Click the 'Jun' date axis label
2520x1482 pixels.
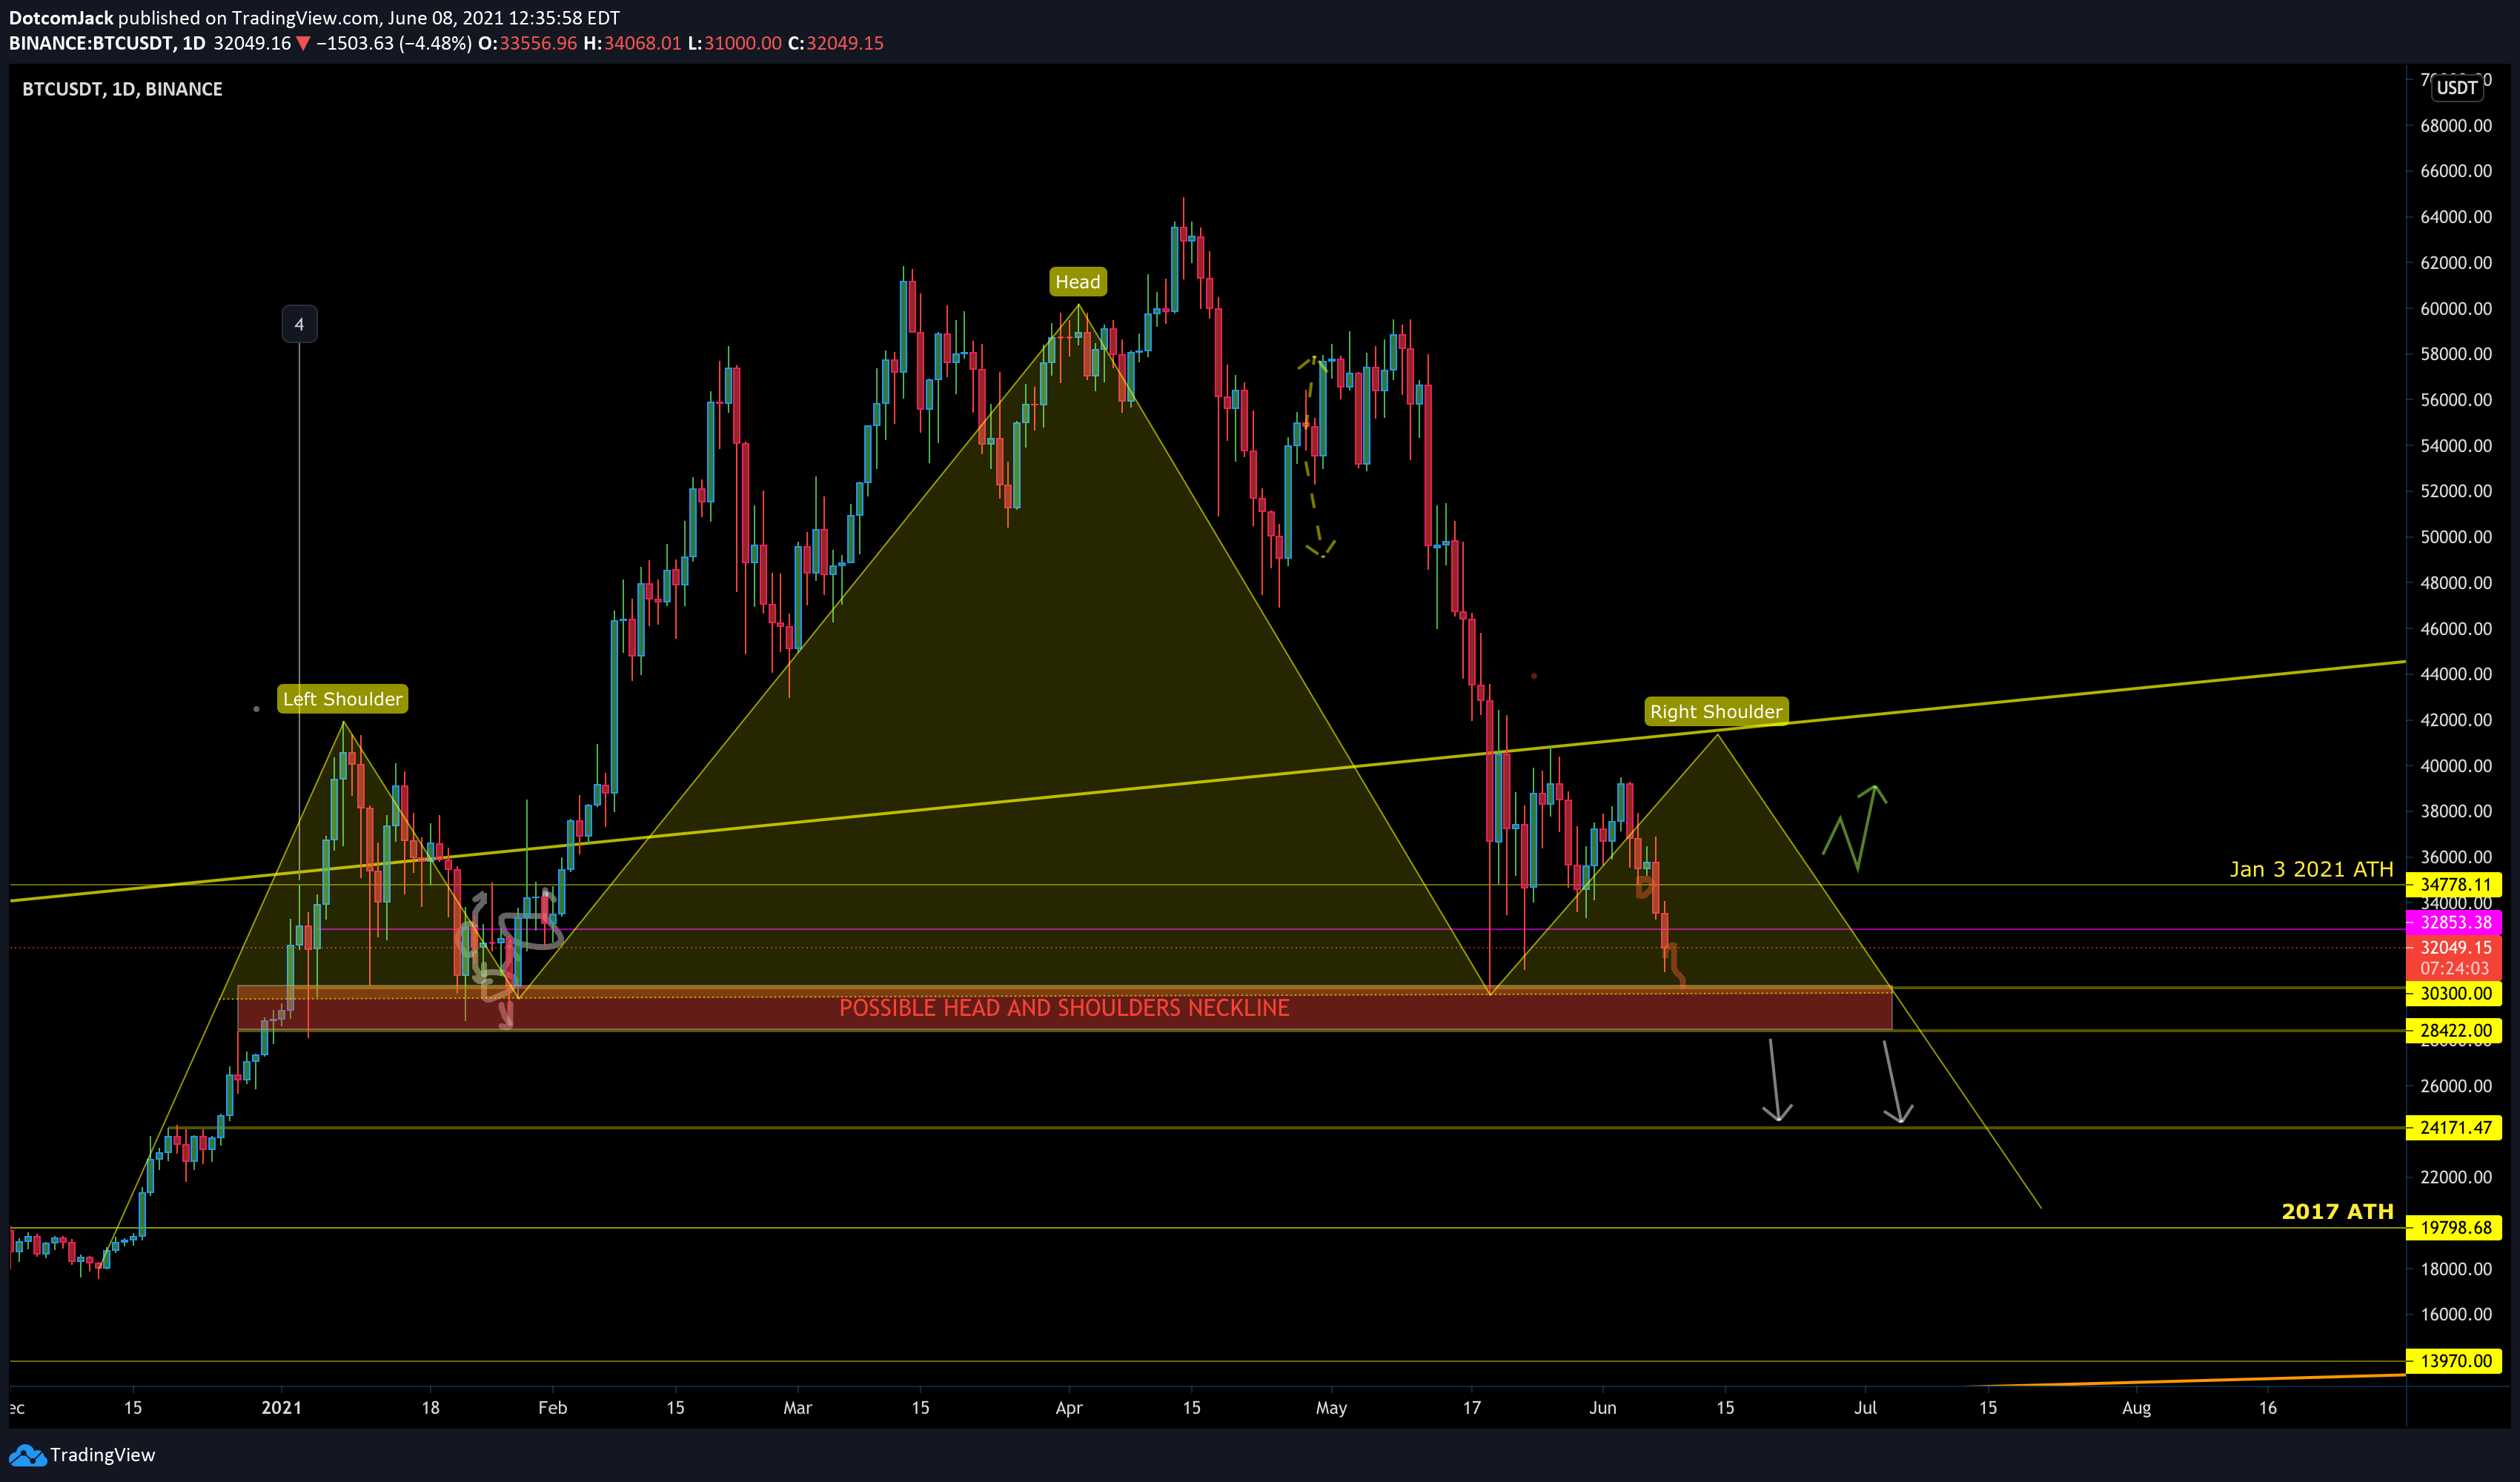tap(1602, 1408)
